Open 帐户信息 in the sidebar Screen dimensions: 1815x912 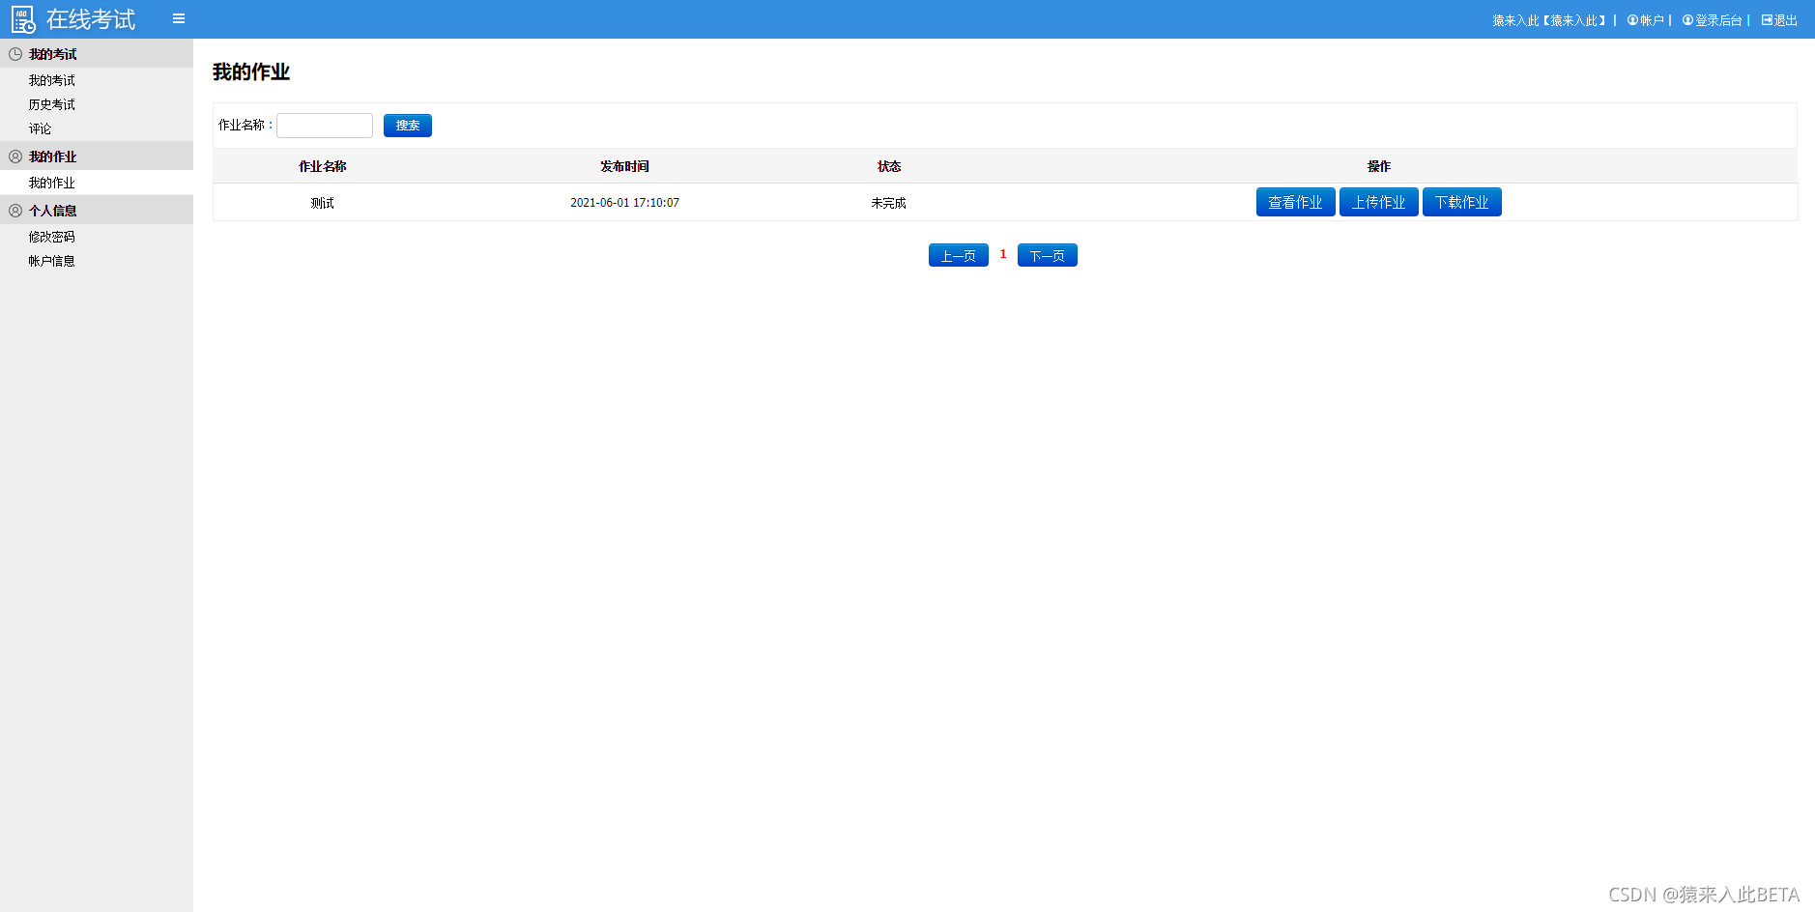coord(52,261)
